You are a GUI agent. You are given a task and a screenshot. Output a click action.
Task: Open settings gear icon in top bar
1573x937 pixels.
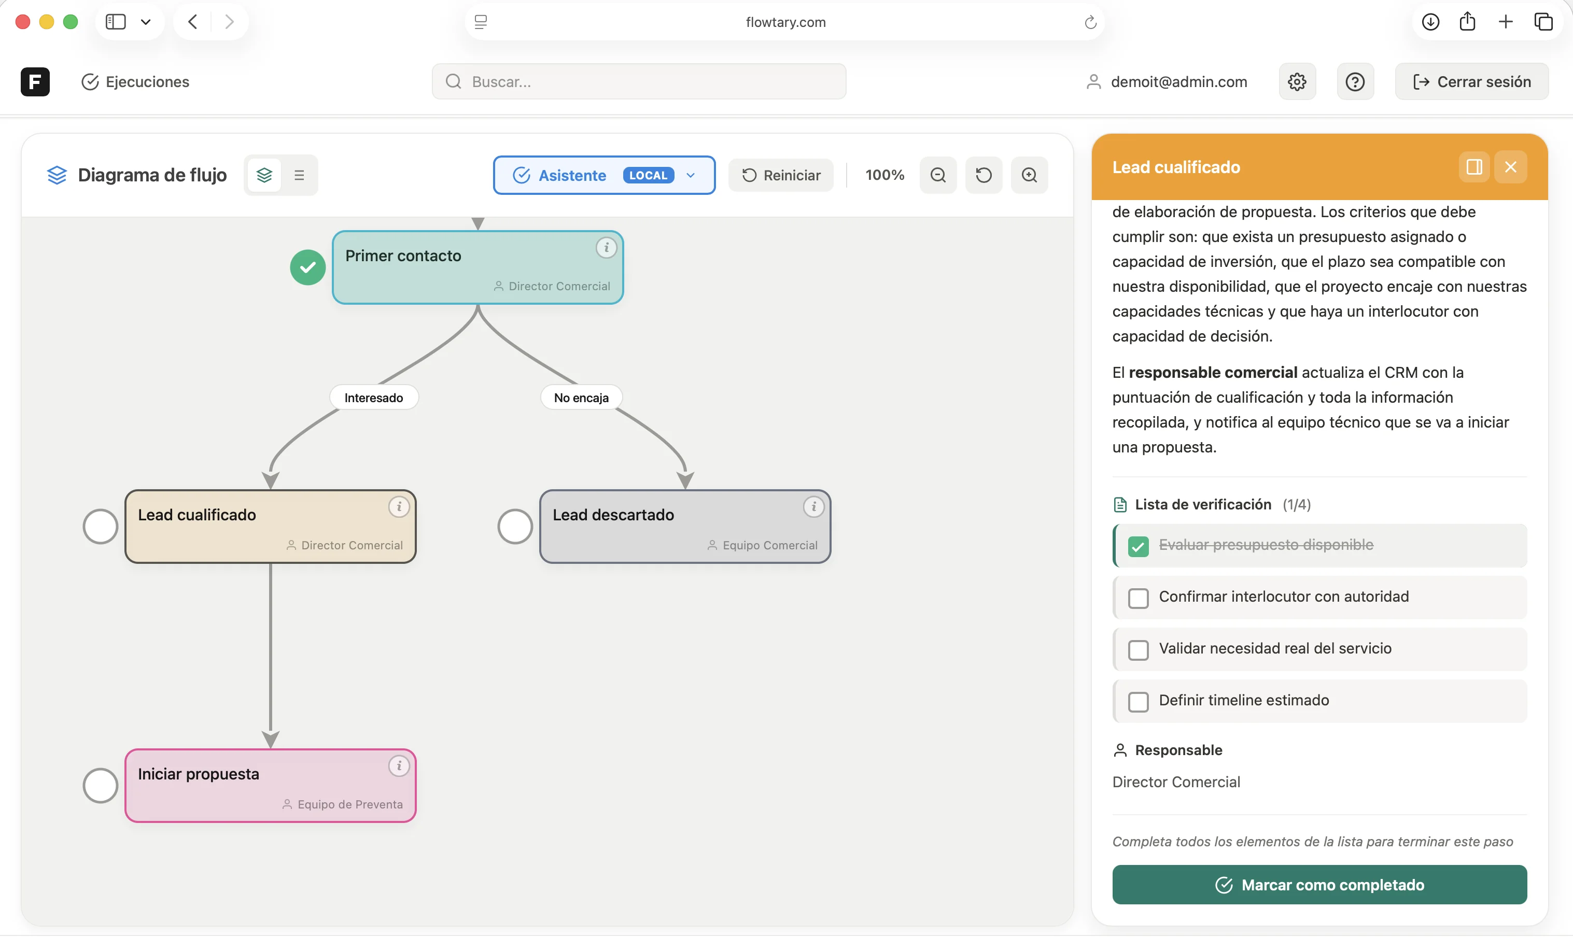[1297, 81]
